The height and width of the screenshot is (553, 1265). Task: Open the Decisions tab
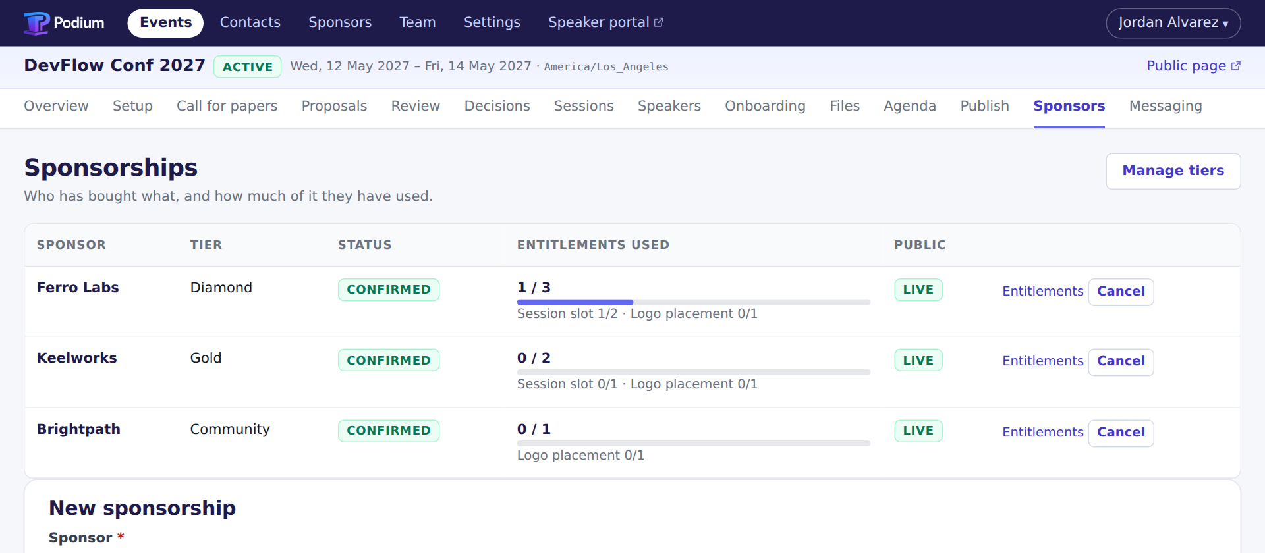tap(497, 106)
